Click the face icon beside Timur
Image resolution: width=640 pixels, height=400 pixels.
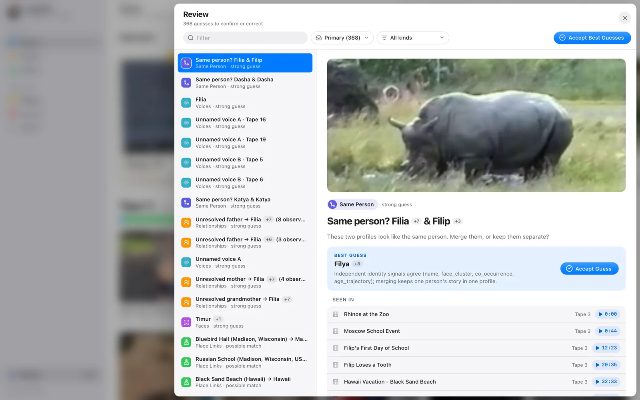(186, 322)
